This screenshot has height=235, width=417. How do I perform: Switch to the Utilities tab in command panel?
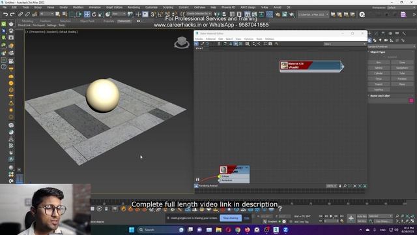tap(404, 33)
